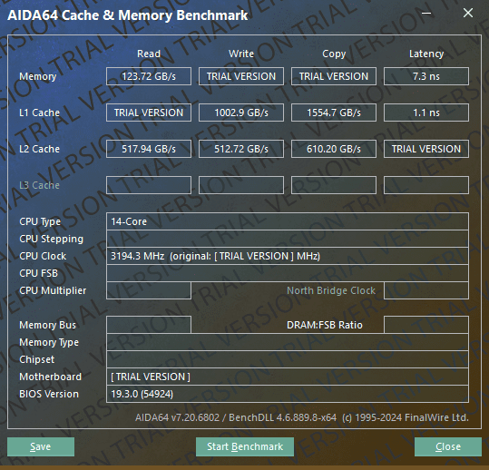
Task: Click the CPU Clock 3194.3 MHz field
Action: coord(288,256)
